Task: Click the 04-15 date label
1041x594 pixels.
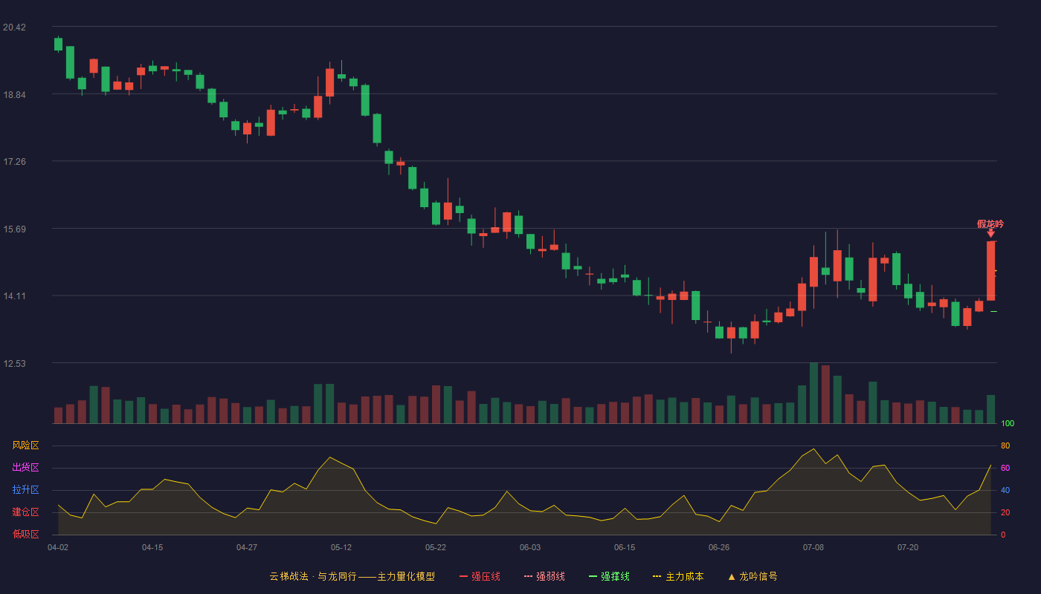Action: pyautogui.click(x=152, y=547)
